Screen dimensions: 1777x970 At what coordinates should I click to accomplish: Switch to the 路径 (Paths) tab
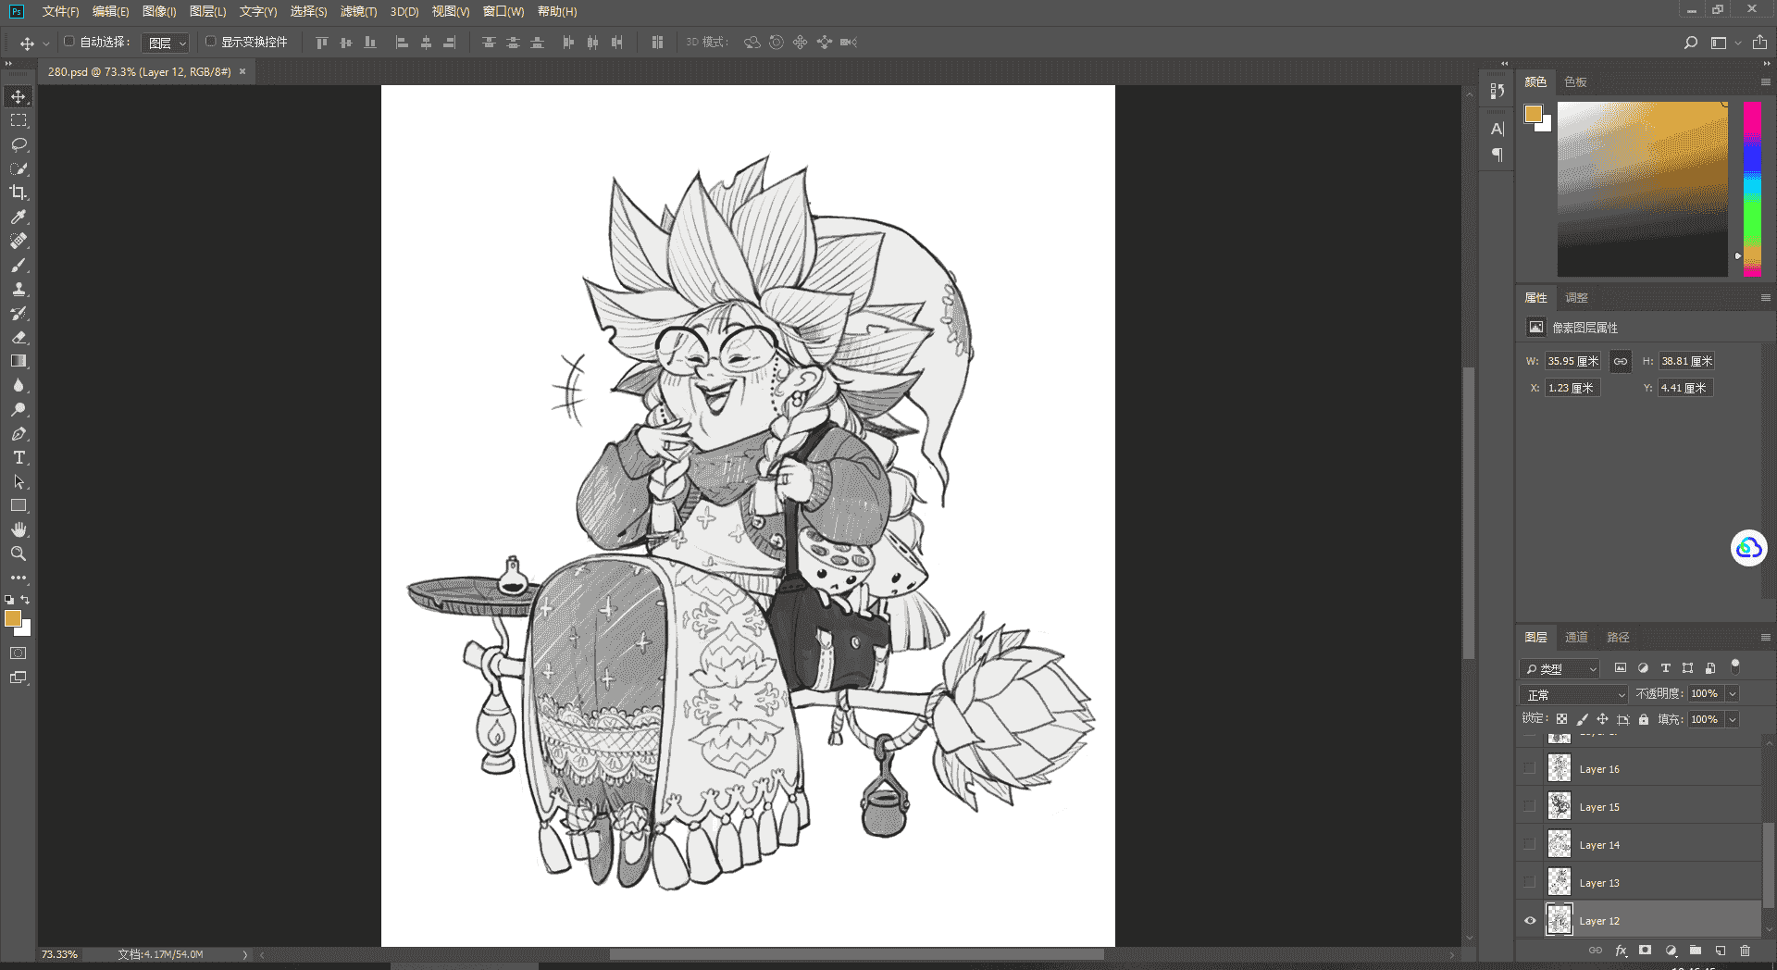1618,637
